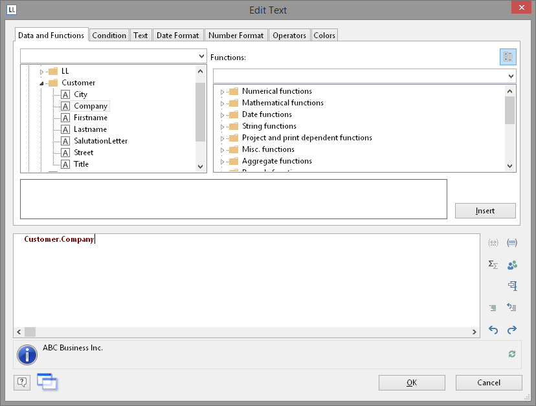
Task: Click the indent lines icon
Action: [x=493, y=308]
